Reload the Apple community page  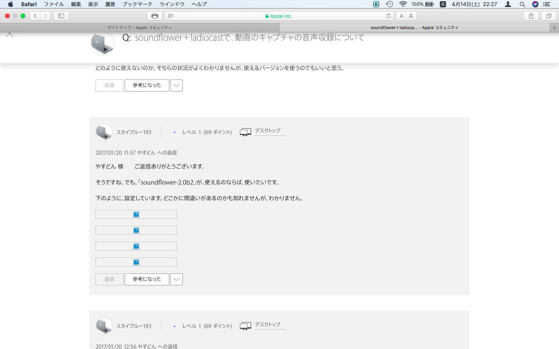(x=389, y=16)
